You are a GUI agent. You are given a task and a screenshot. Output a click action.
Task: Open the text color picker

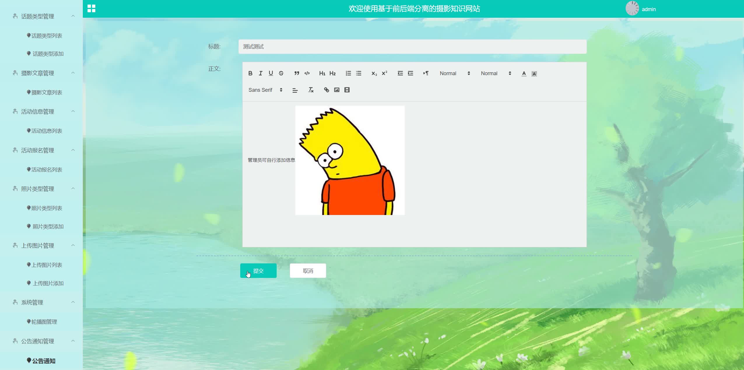click(x=524, y=73)
